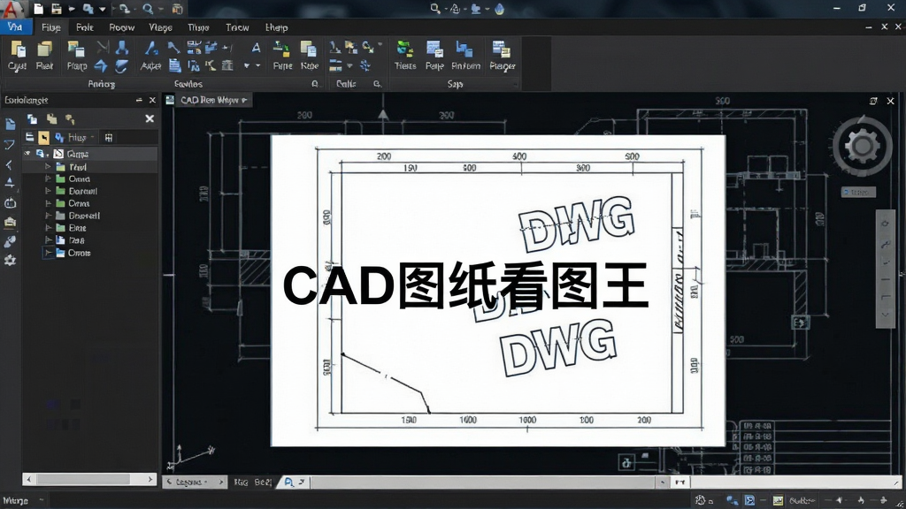The width and height of the screenshot is (906, 509).
Task: Expand the "Eine" folder in tree
Action: (x=48, y=228)
